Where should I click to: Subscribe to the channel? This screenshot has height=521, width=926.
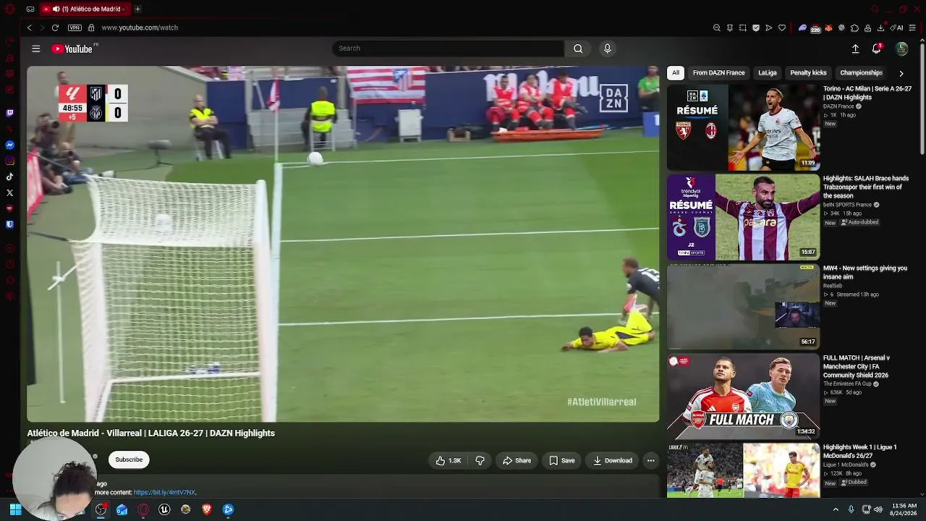click(129, 459)
